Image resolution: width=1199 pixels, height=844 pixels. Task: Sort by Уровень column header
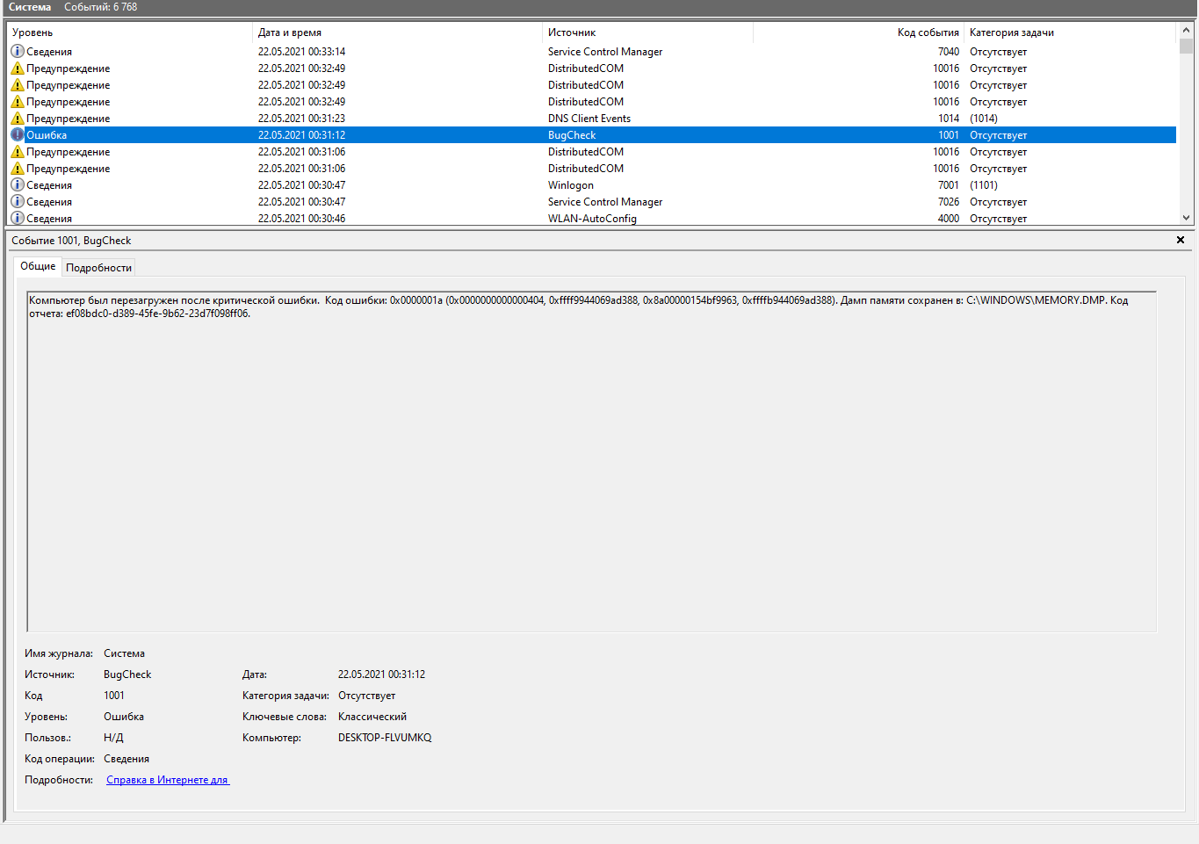(x=130, y=32)
